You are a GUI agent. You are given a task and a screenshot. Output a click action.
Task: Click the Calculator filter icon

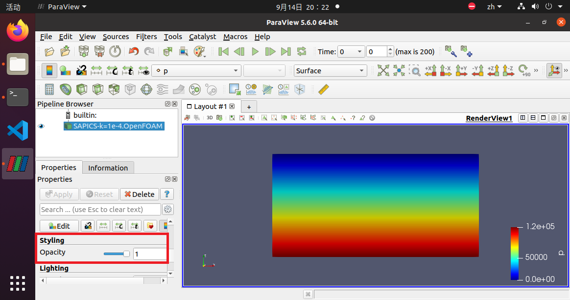(49, 89)
